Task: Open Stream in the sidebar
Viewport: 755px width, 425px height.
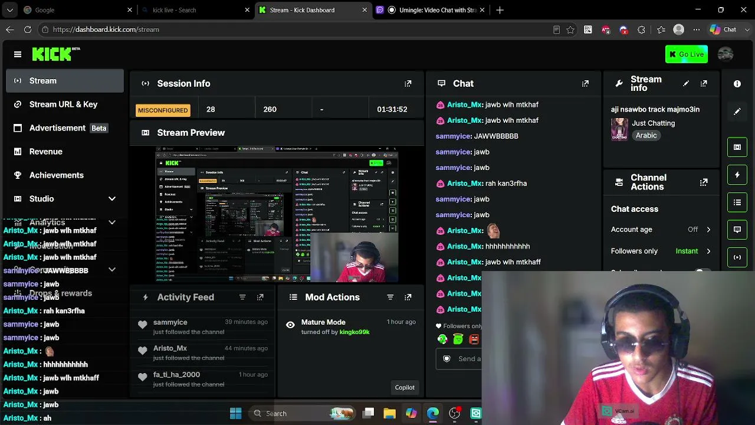Action: tap(65, 81)
